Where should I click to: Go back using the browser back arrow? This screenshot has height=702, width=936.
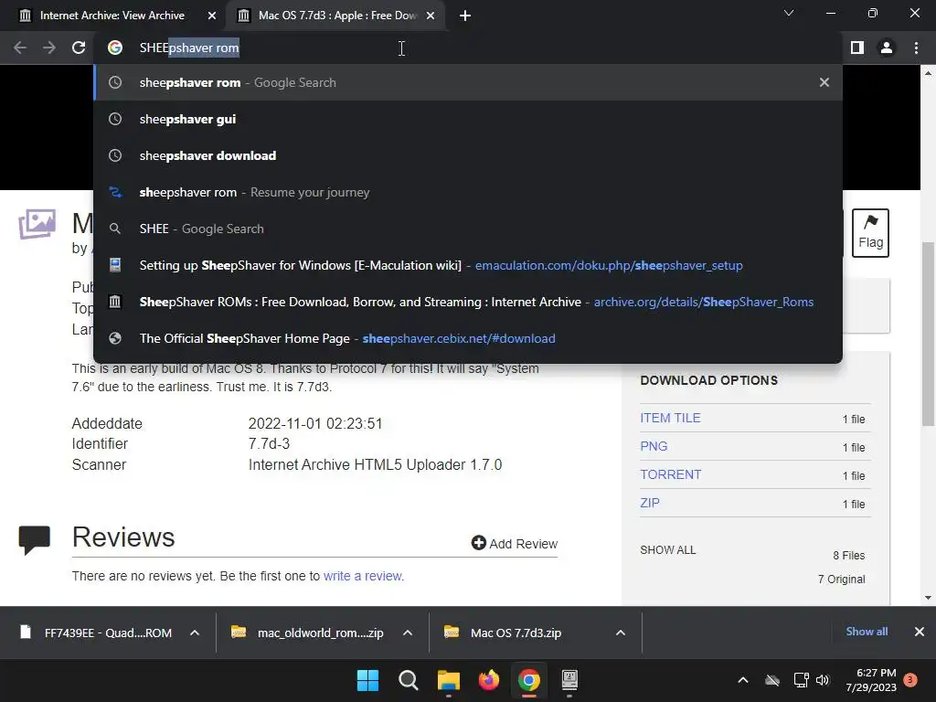point(20,48)
